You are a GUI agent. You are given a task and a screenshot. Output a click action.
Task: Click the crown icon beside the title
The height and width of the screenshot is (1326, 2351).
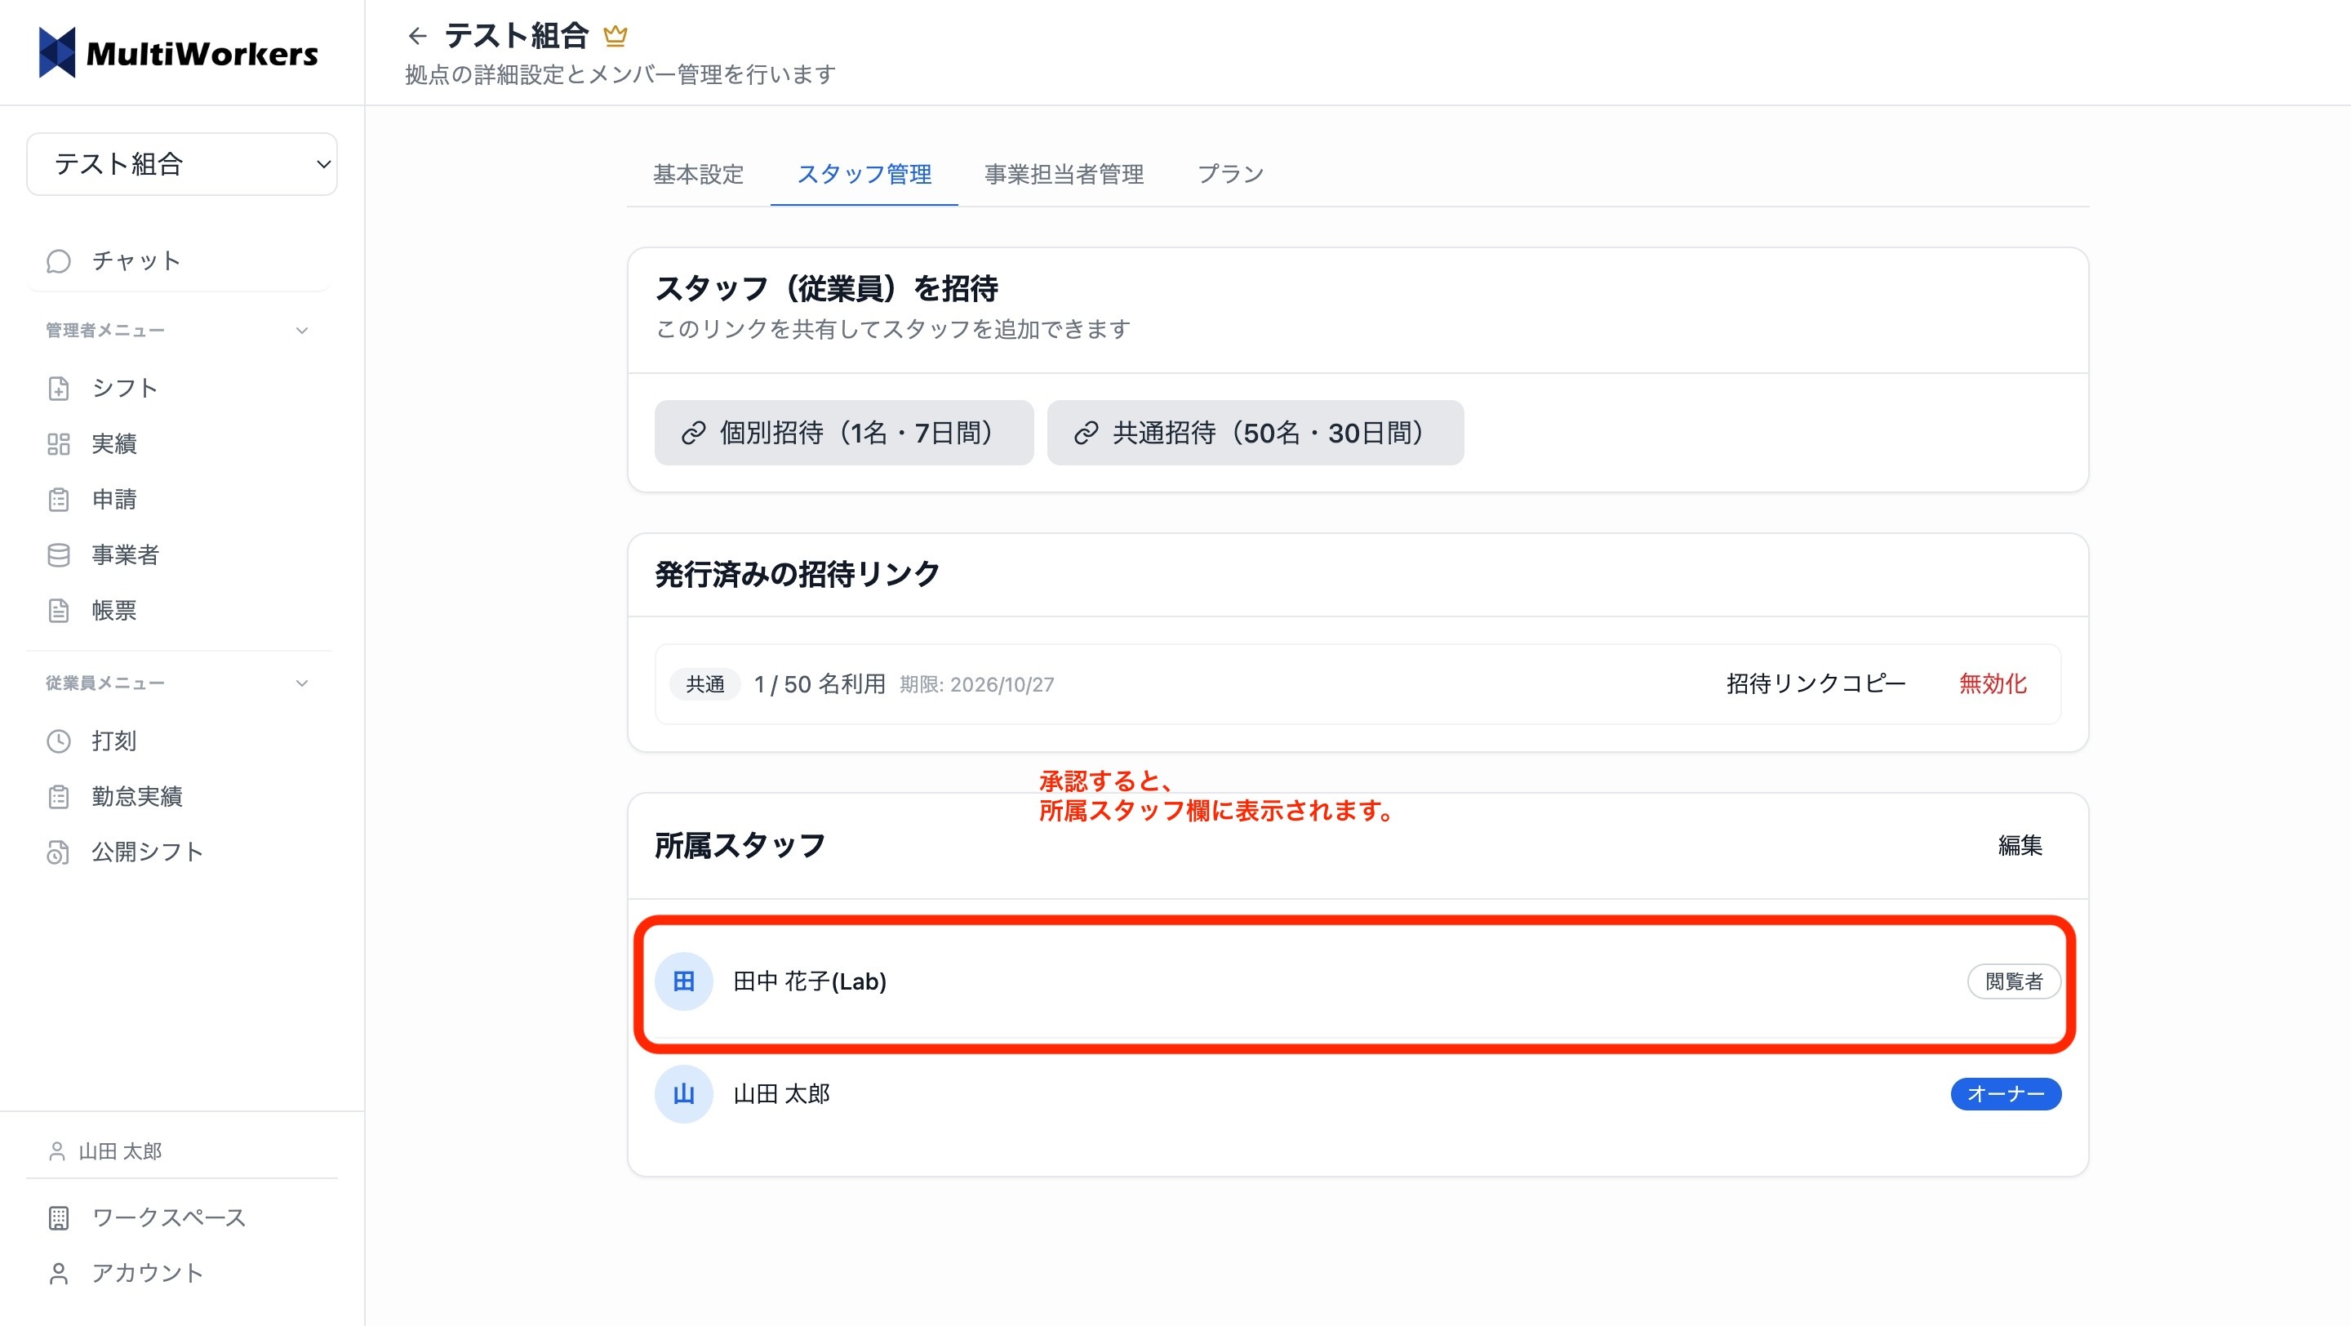point(616,37)
